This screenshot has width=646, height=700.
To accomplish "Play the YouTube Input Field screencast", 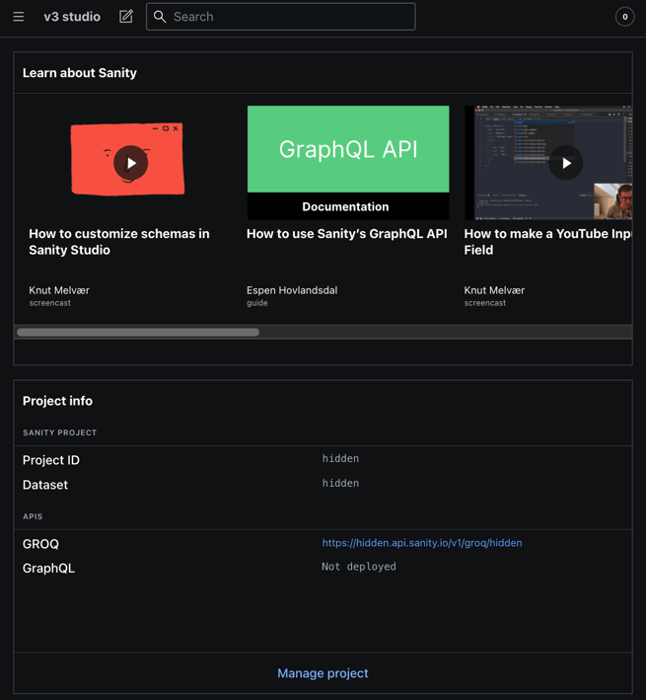I will (x=566, y=163).
